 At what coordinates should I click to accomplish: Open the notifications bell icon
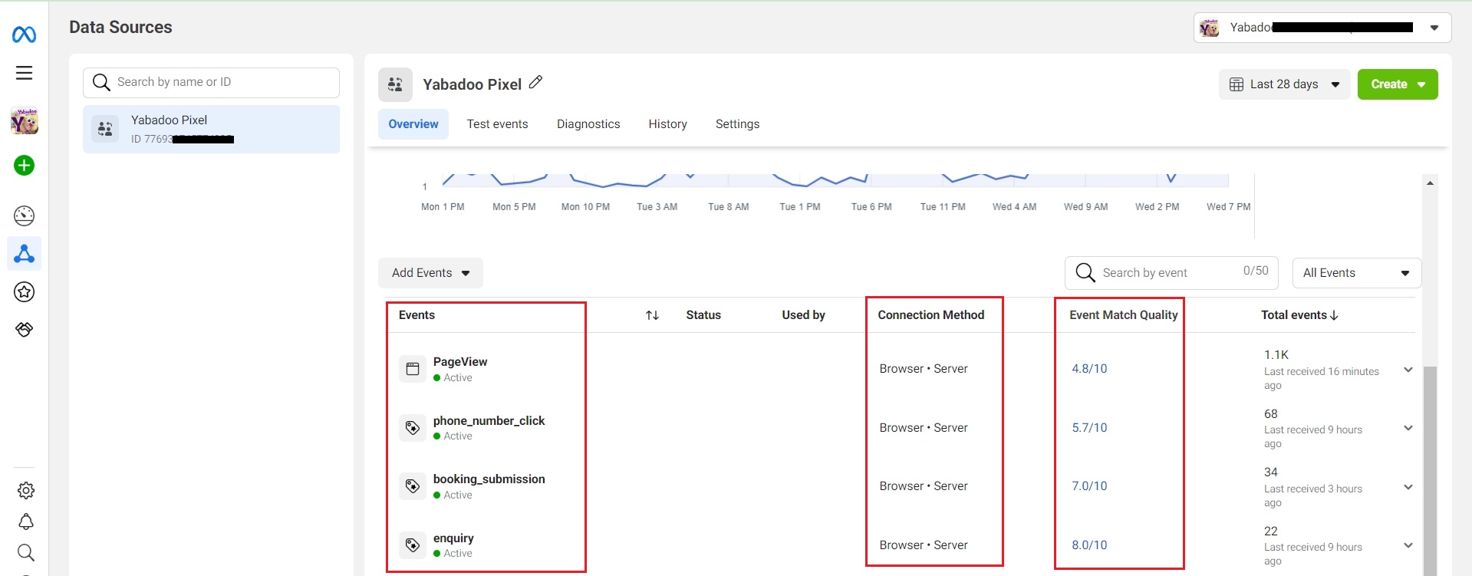pyautogui.click(x=25, y=522)
